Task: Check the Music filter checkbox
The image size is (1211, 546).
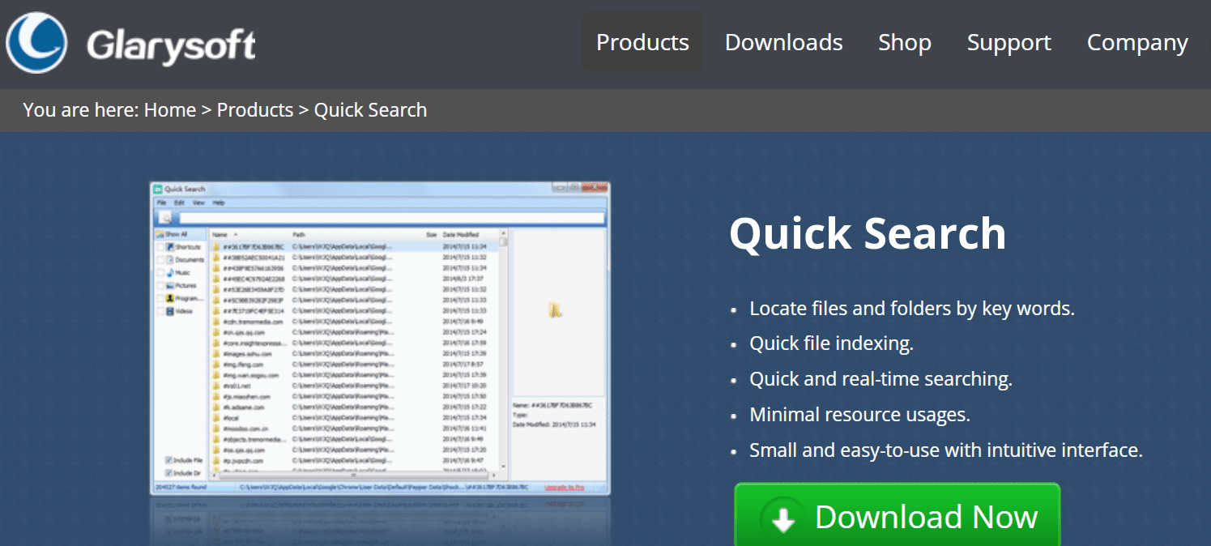Action: tap(160, 272)
